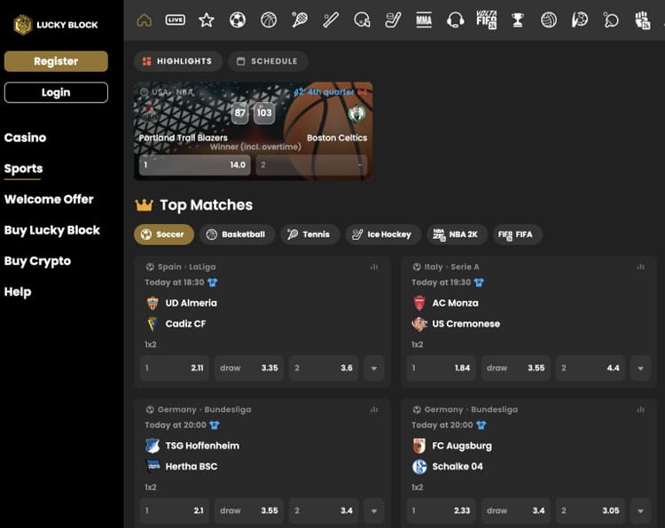Screen dimensions: 665x528
Task: Expand more markets for UD Almeria match
Action: [374, 368]
